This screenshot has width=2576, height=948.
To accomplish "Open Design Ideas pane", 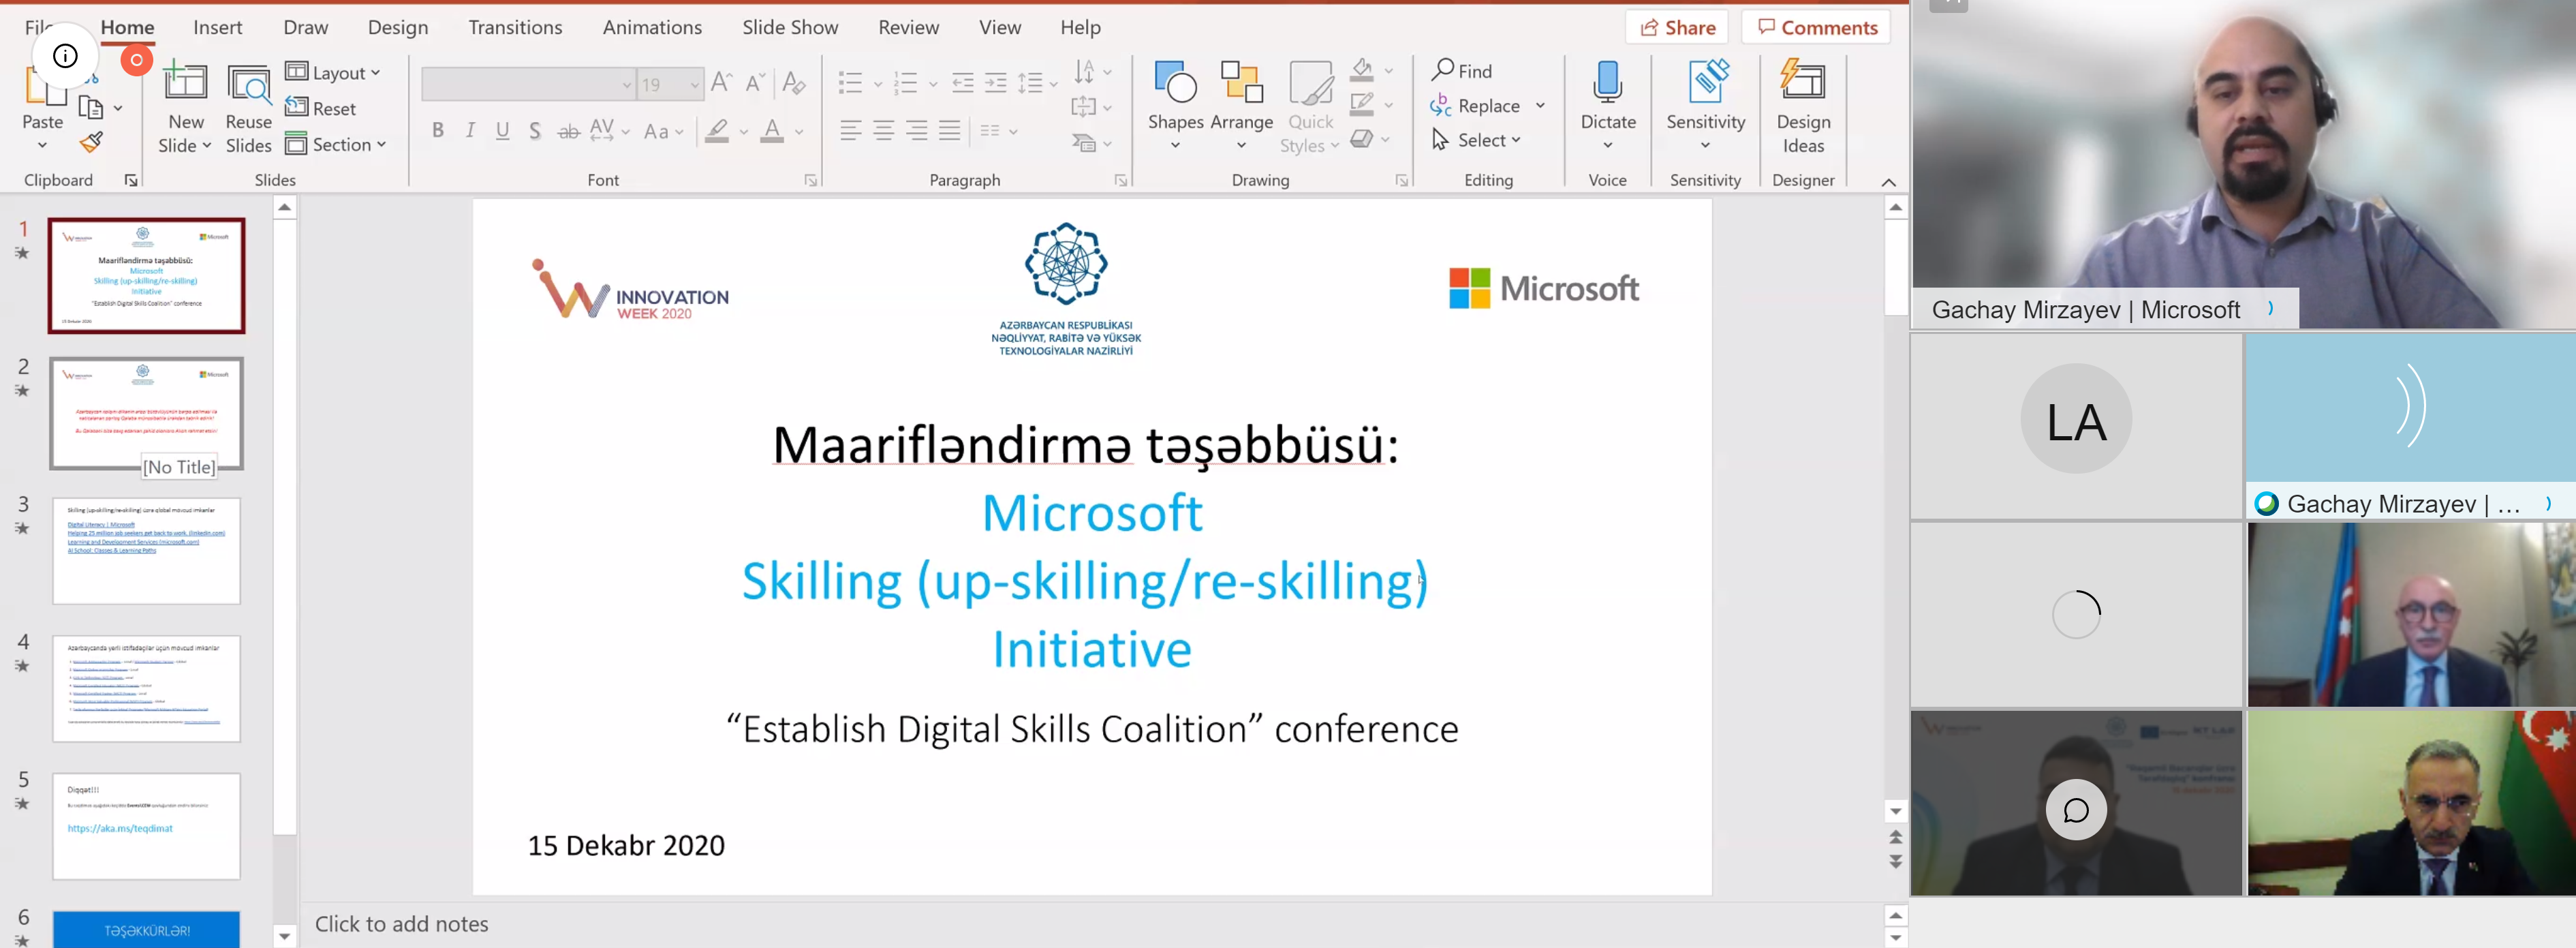I will 1803,106.
